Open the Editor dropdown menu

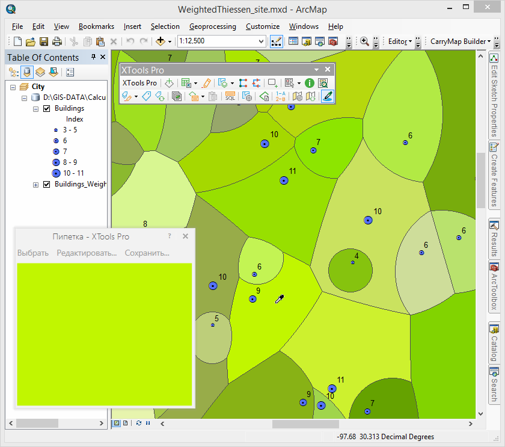(x=400, y=42)
